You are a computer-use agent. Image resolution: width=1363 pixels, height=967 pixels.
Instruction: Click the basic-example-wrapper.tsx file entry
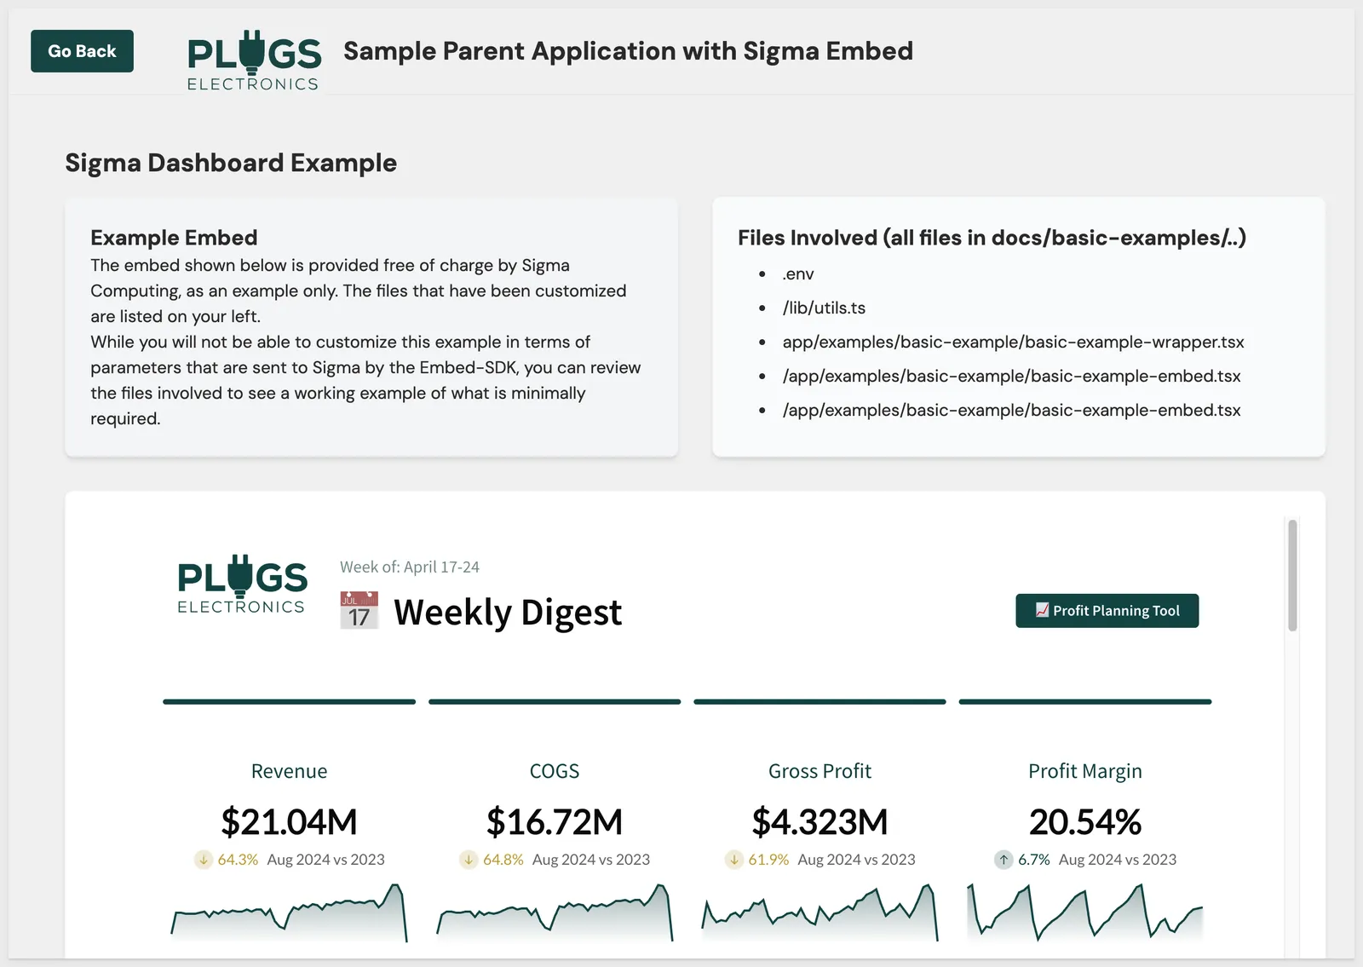(x=1013, y=342)
